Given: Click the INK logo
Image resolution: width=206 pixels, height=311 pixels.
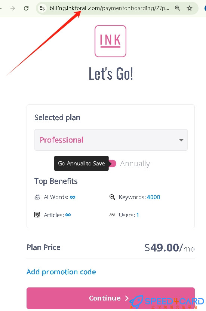Looking at the screenshot, I should click(110, 41).
